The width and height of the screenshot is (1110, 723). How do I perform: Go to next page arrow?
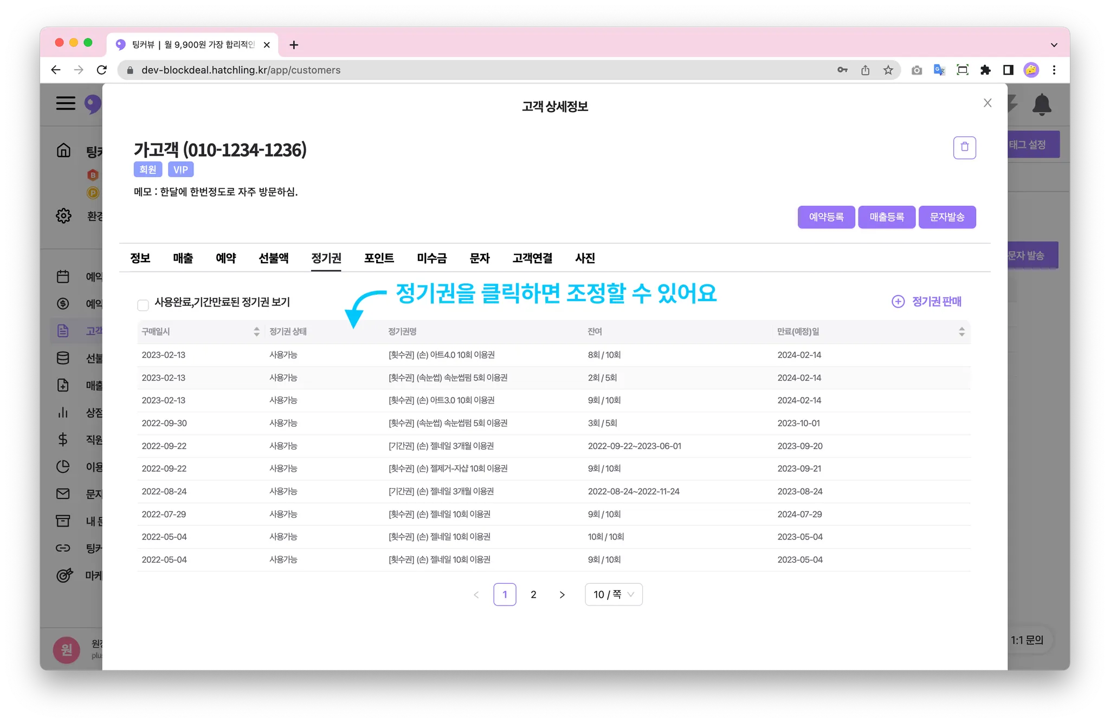click(x=562, y=595)
